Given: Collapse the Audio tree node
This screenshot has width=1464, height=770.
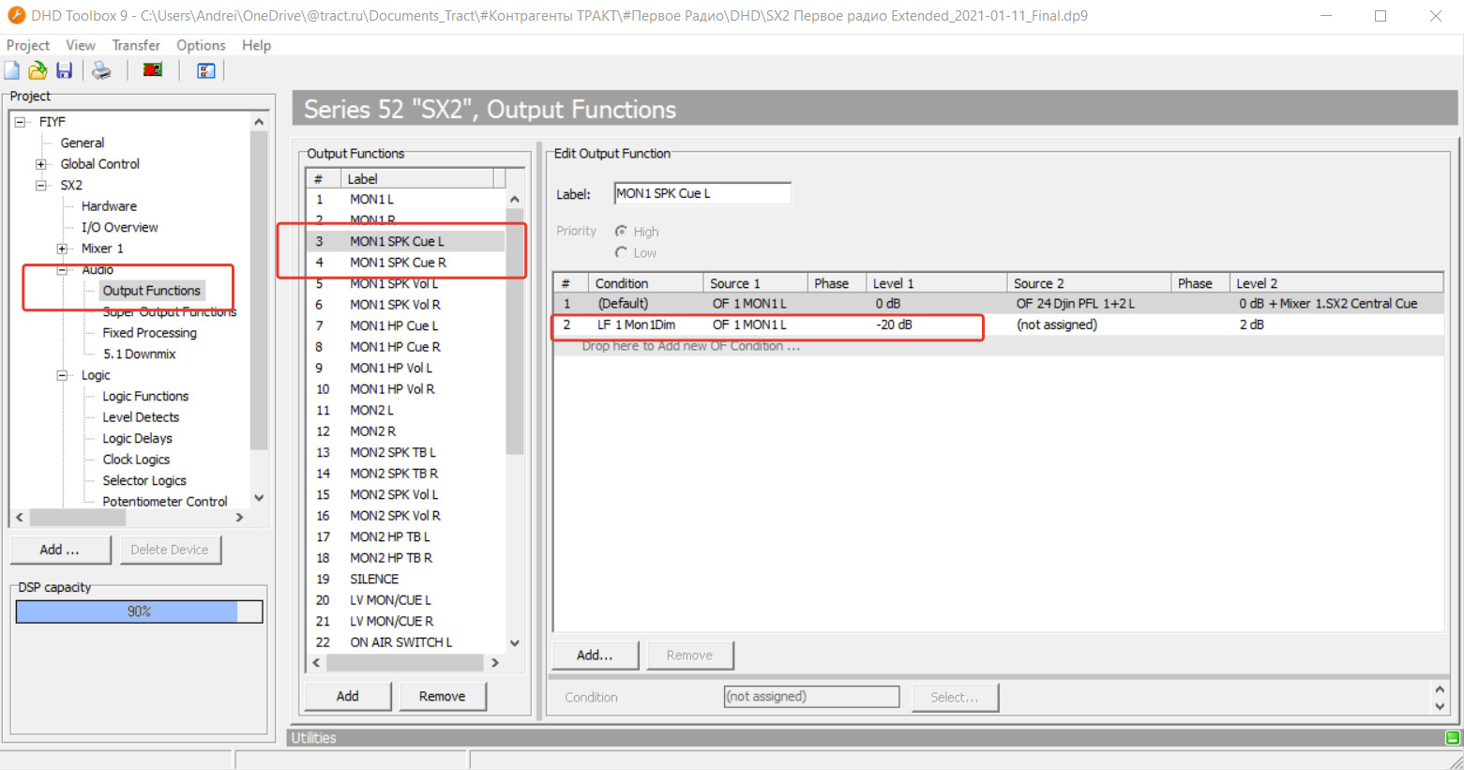Looking at the screenshot, I should point(62,270).
